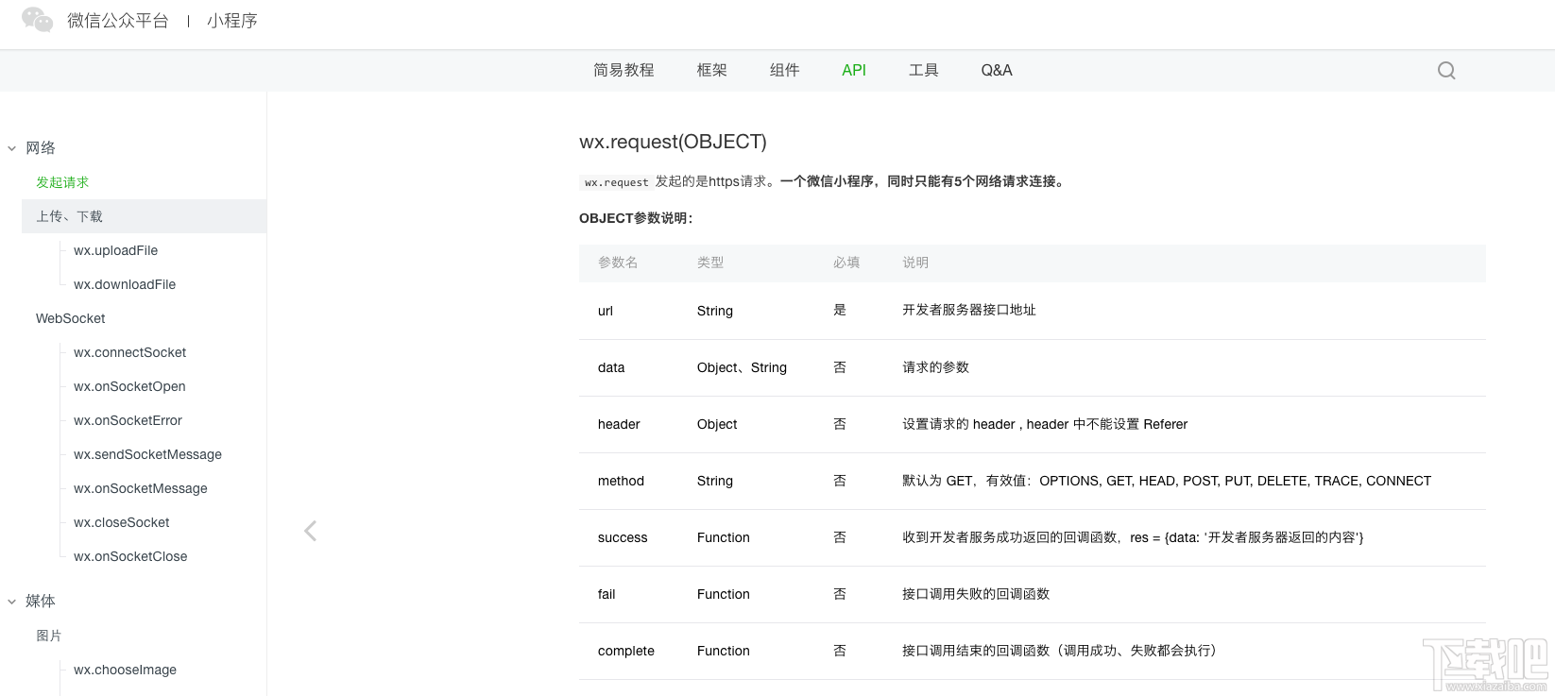
Task: Click the 参数名 column header
Action: pyautogui.click(x=618, y=263)
